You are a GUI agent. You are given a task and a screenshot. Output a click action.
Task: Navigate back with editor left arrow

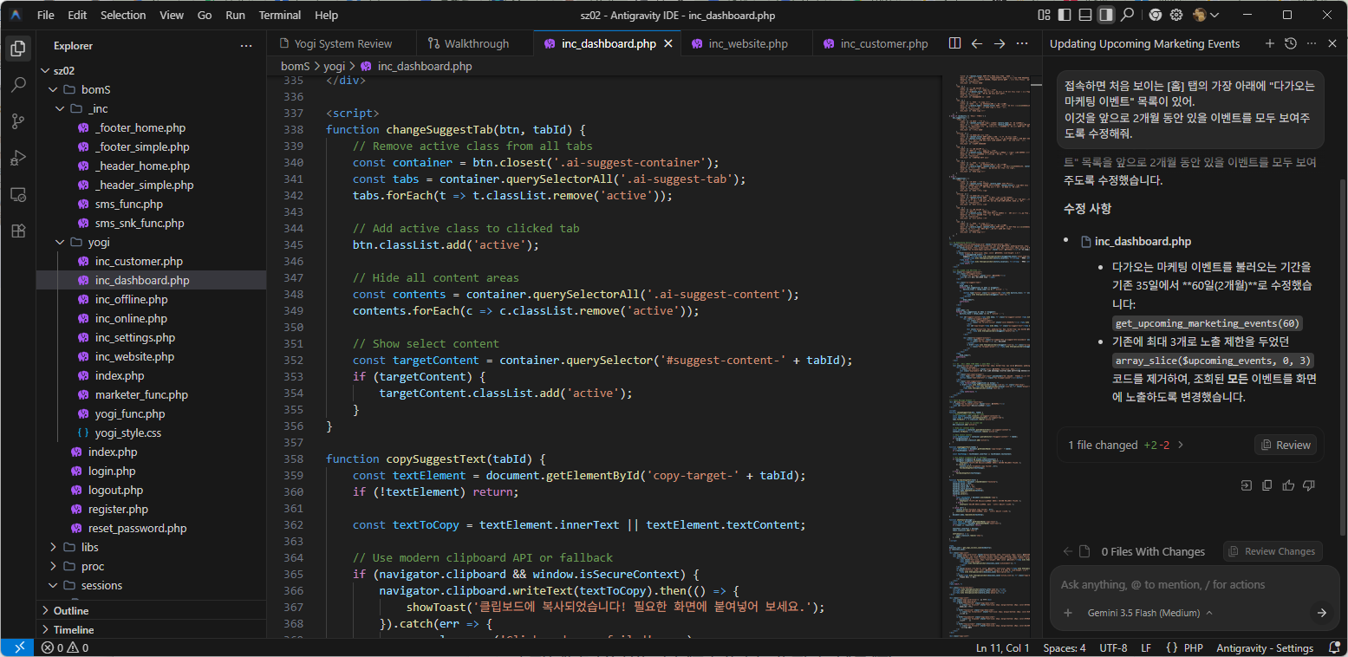tap(977, 43)
